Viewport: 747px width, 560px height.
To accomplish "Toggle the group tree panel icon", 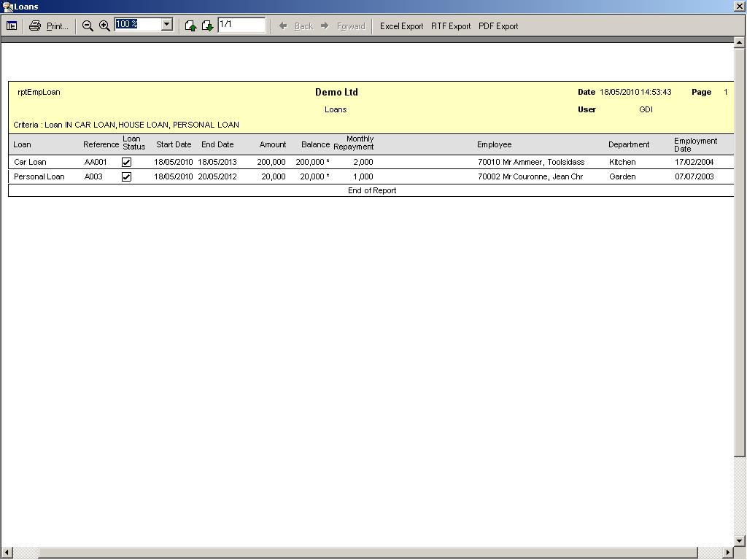I will click(x=12, y=26).
